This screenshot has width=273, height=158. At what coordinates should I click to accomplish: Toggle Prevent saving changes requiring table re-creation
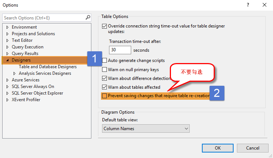point(104,96)
